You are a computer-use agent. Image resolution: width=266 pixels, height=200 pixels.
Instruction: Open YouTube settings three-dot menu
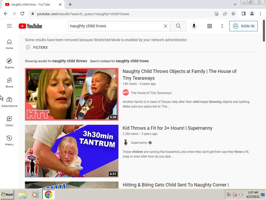coord(222,26)
